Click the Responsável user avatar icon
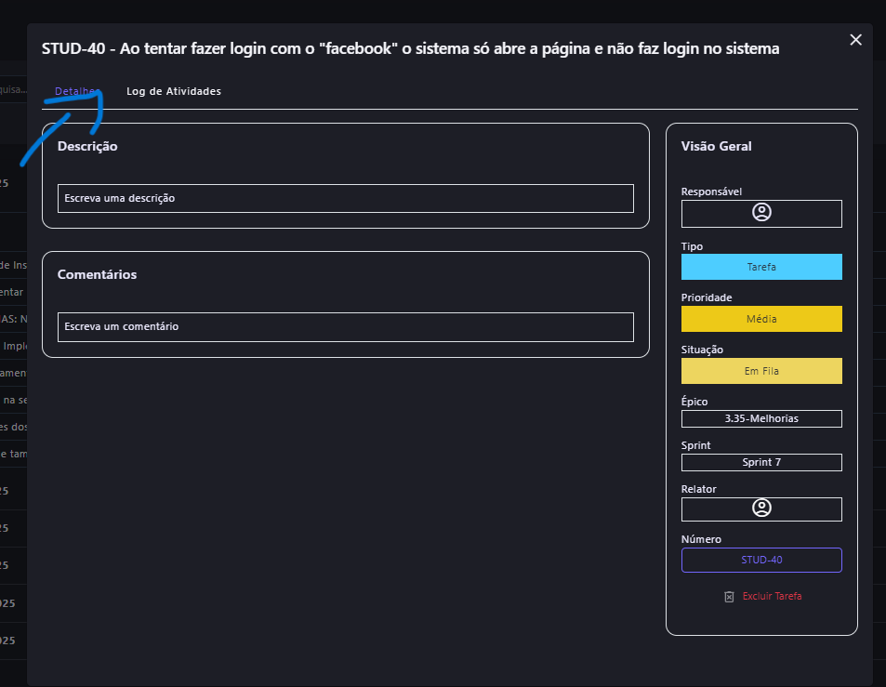The height and width of the screenshot is (687, 886). tap(761, 213)
